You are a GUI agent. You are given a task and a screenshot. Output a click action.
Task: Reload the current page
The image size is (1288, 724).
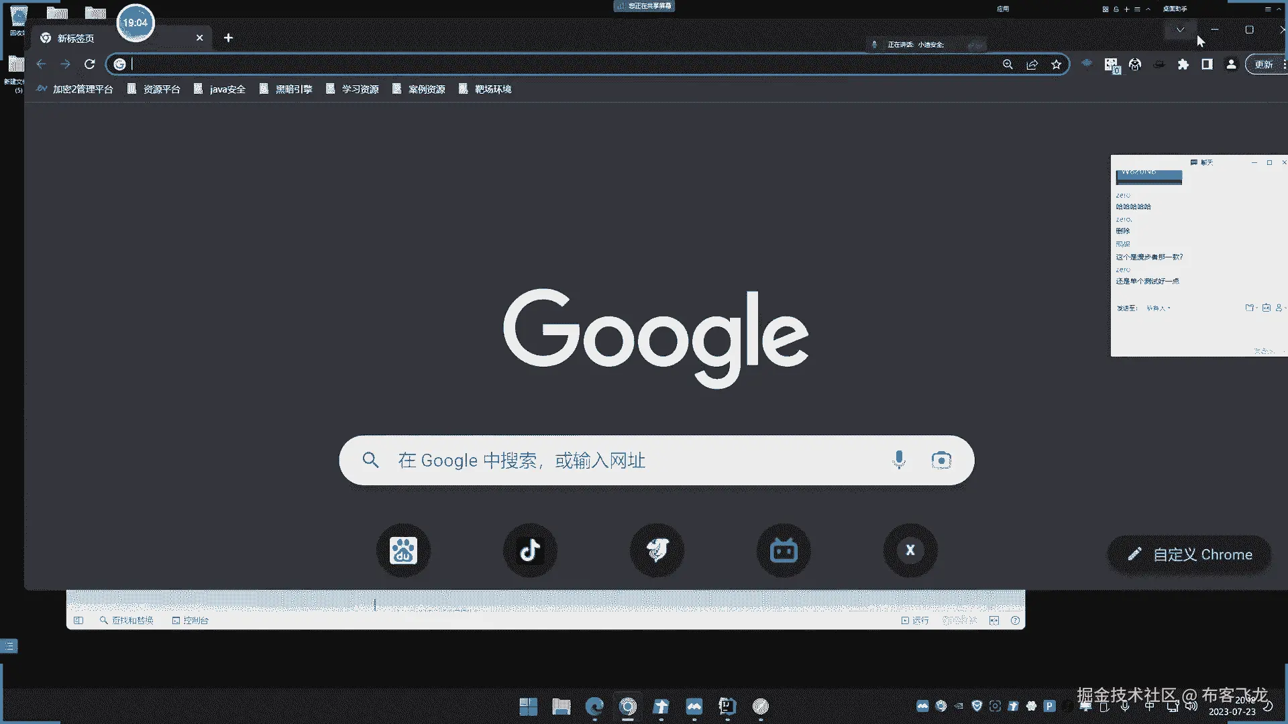click(89, 64)
